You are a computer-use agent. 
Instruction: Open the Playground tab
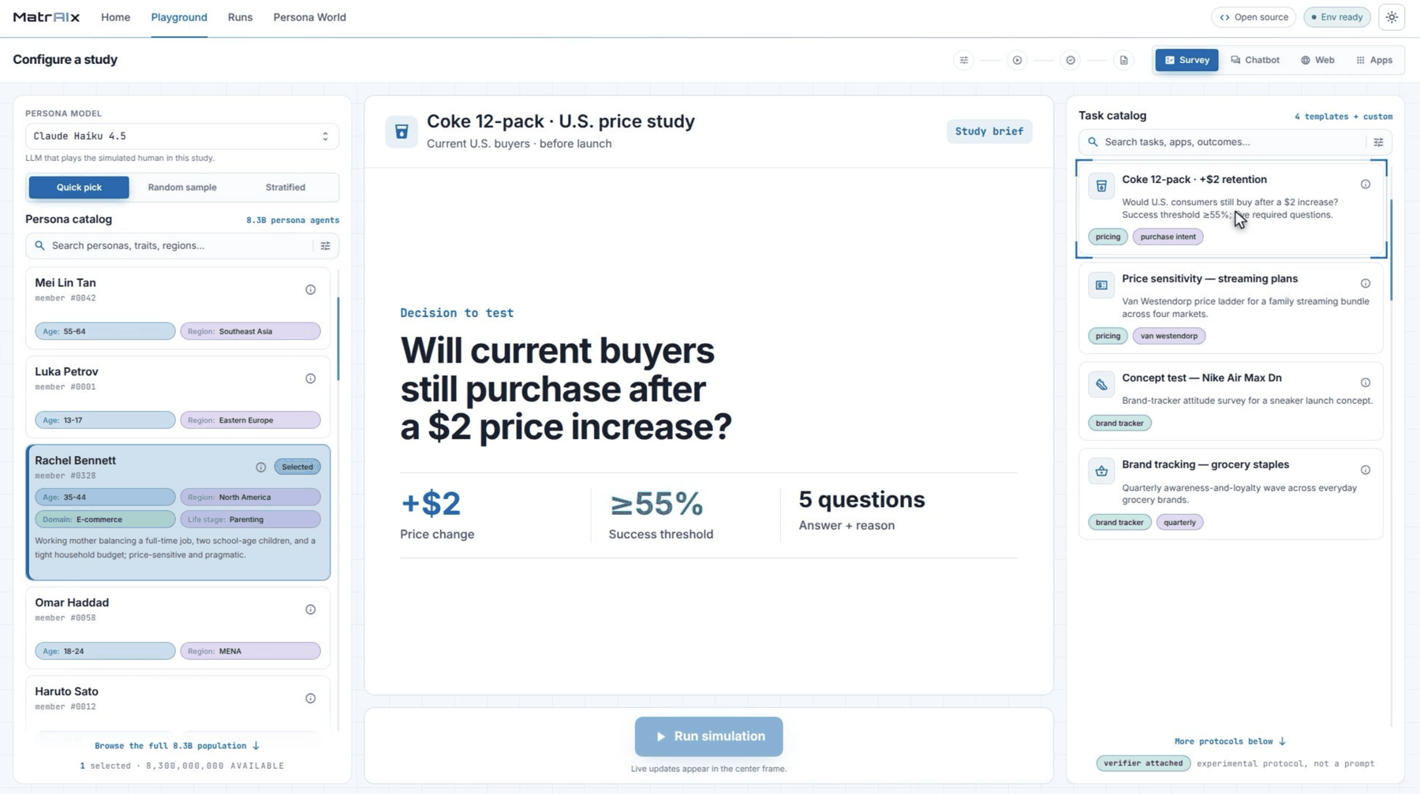pos(179,17)
